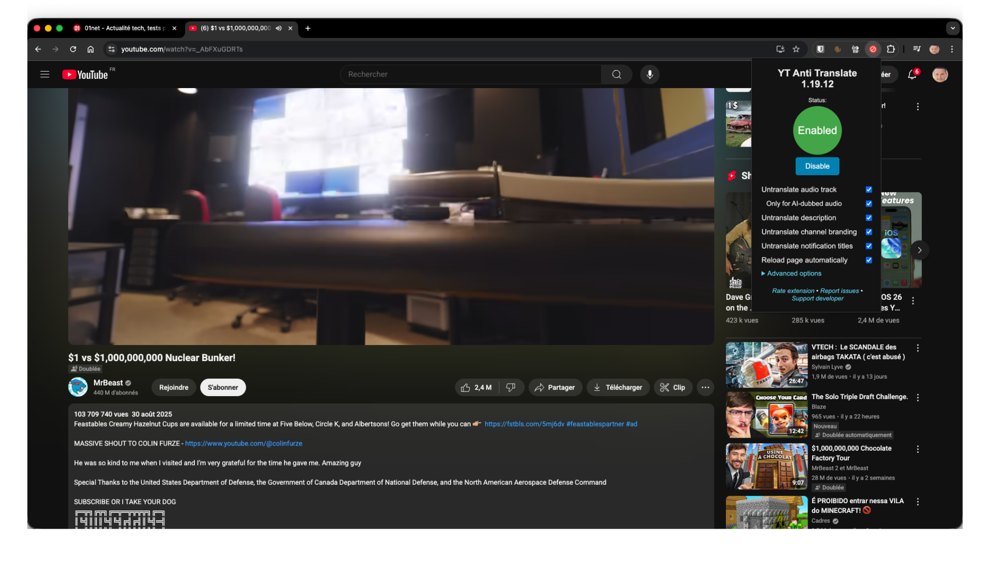Show next Shorts with the arrow
This screenshot has height=565, width=990.
(x=920, y=250)
